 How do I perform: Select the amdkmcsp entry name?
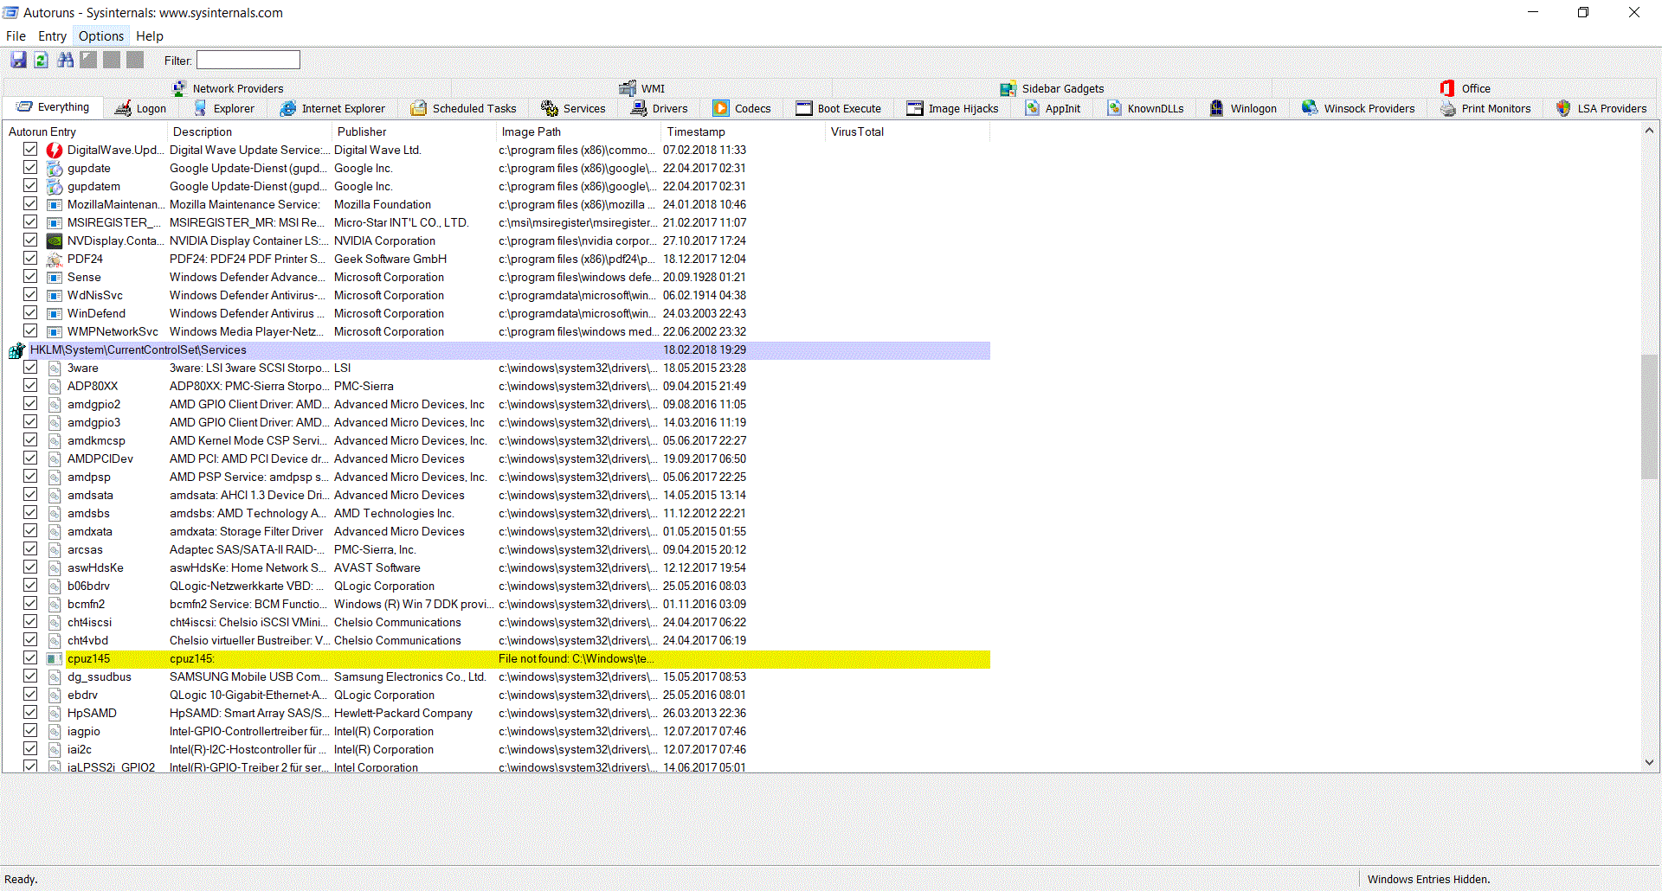(x=96, y=441)
